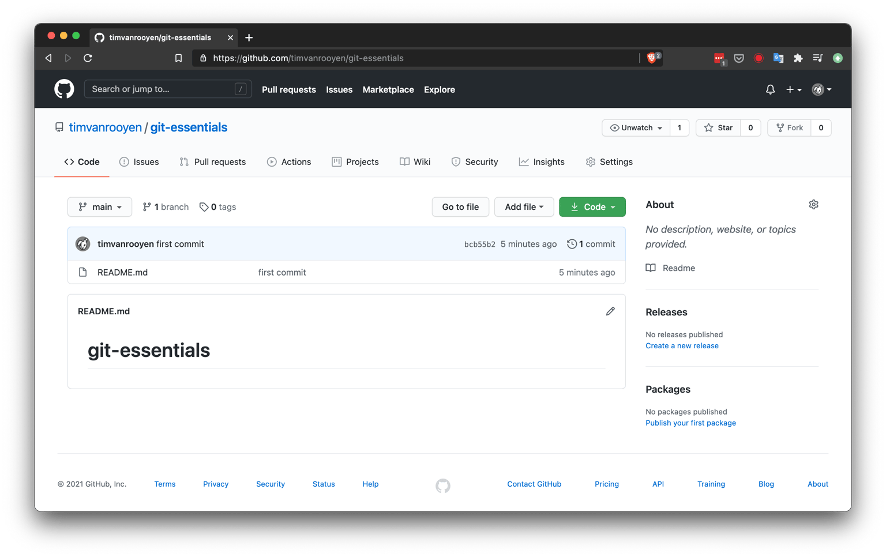Edit README with the pencil icon

(610, 311)
